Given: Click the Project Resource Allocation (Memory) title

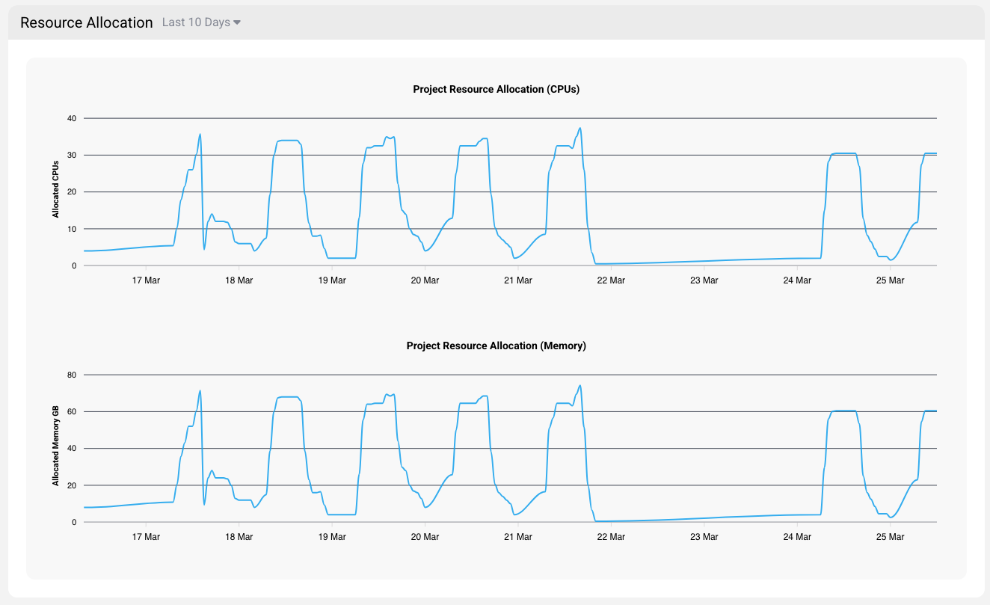Looking at the screenshot, I should click(x=496, y=346).
